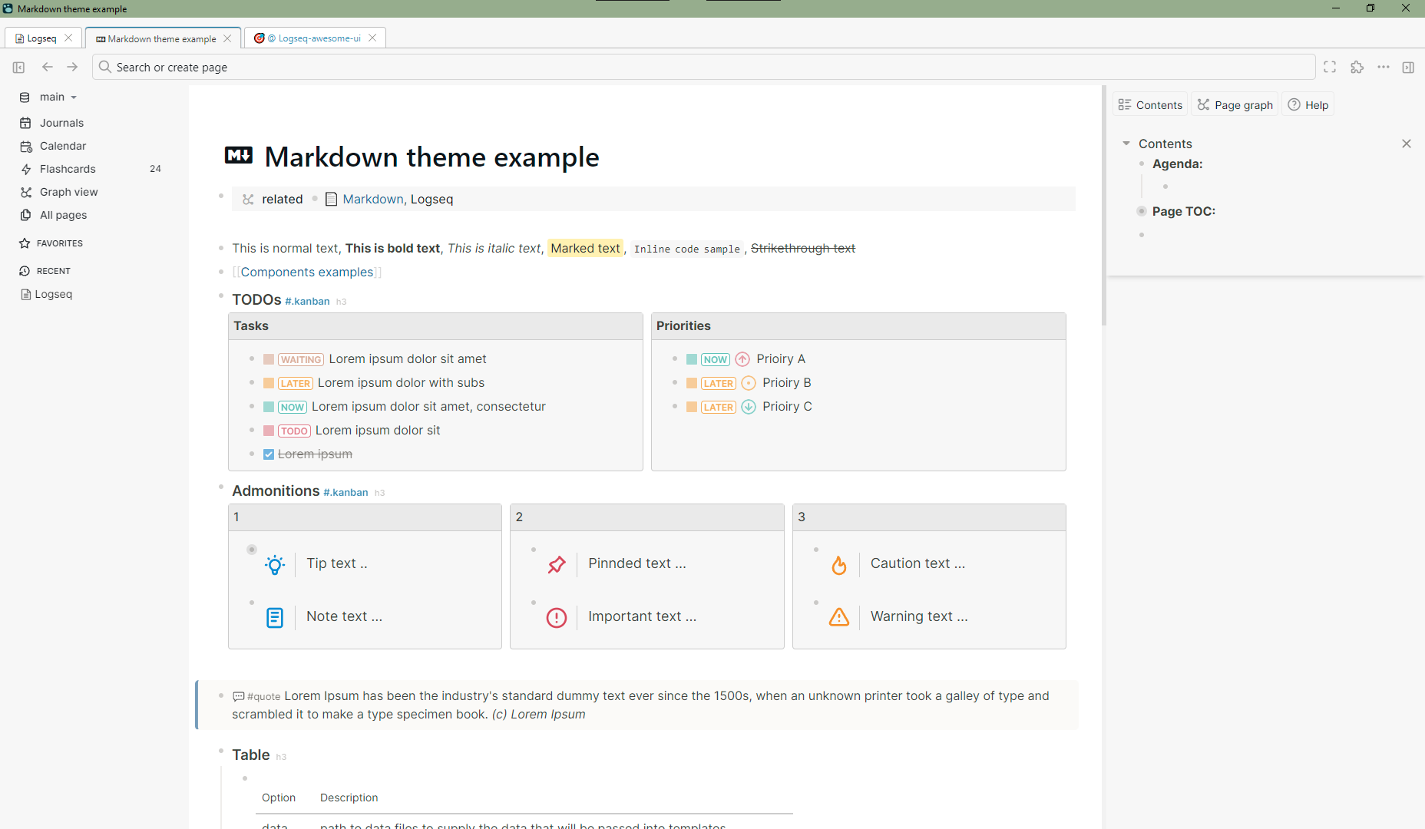
Task: Click the Tip lightbulb icon
Action: tap(275, 565)
